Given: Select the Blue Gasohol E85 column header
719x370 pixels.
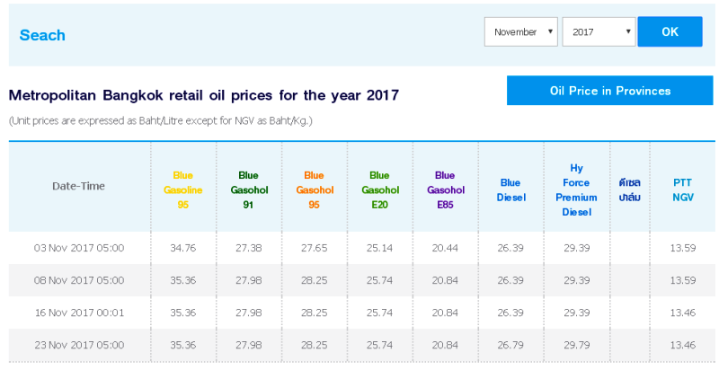Looking at the screenshot, I should point(446,190).
